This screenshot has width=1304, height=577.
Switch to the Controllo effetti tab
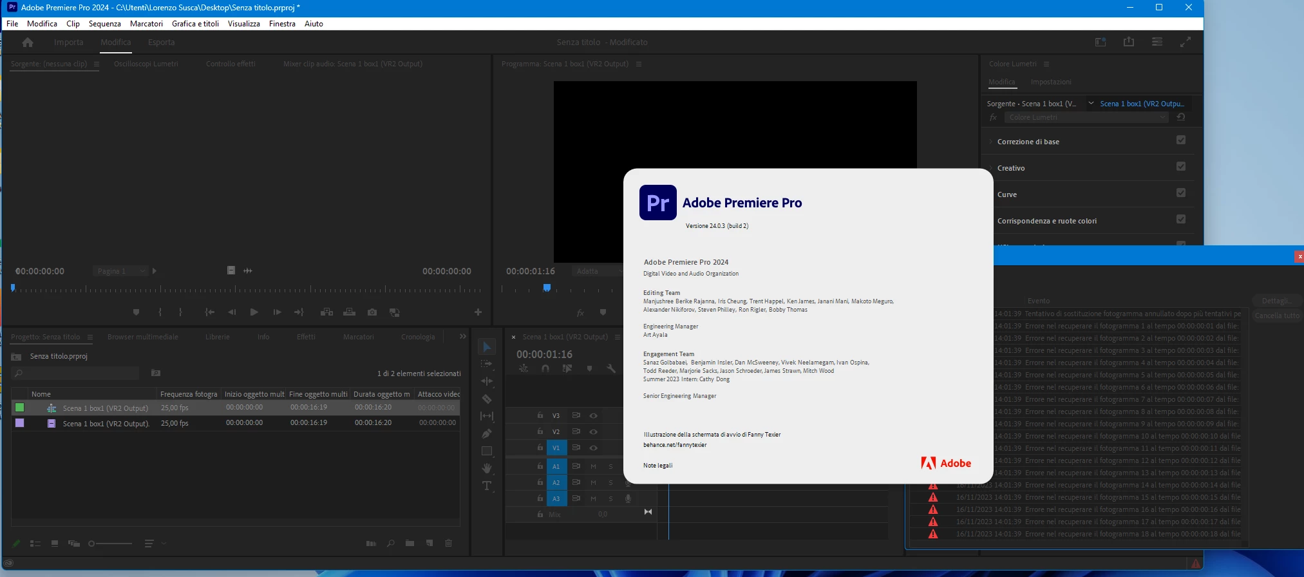231,64
